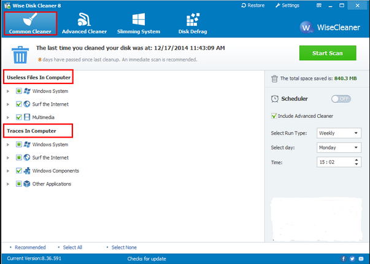This screenshot has height=264, width=370.
Task: Toggle Useless Files Windows System checkbox
Action: (19, 91)
